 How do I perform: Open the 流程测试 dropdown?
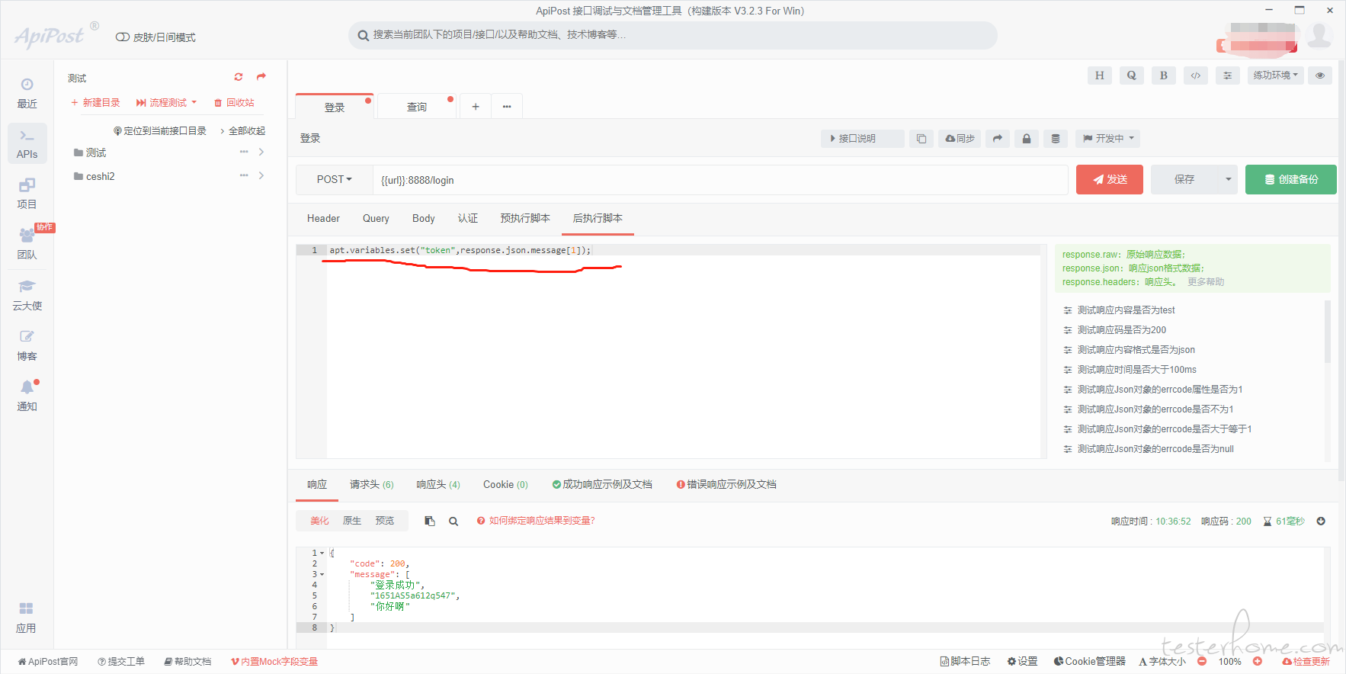click(x=166, y=103)
